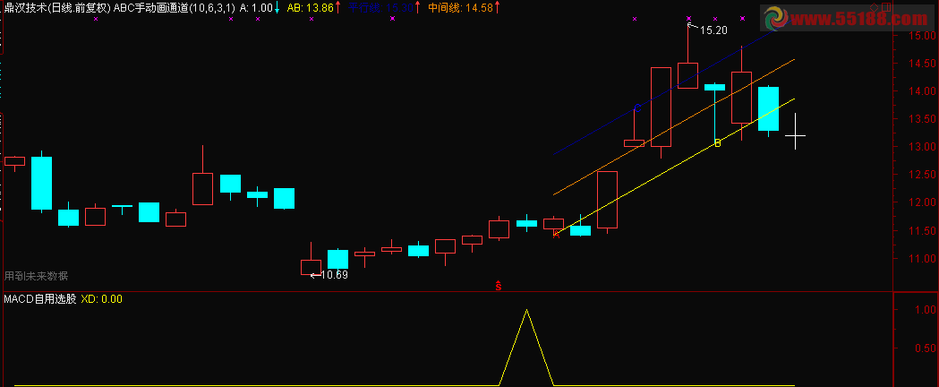This screenshot has height=387, width=939.
Task: Click the cyan down arrow after A: 1.00
Action: [277, 7]
